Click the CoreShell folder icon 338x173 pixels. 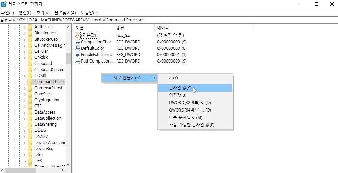coord(30,94)
